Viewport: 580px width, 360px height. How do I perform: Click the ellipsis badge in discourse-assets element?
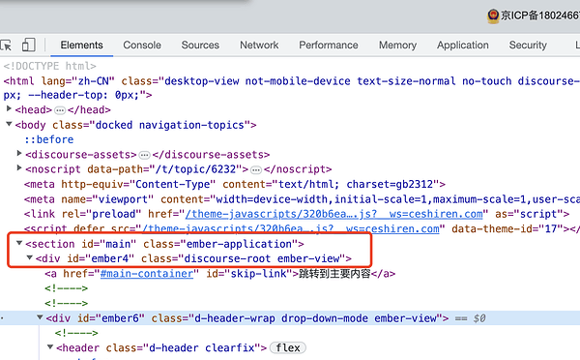pos(144,155)
